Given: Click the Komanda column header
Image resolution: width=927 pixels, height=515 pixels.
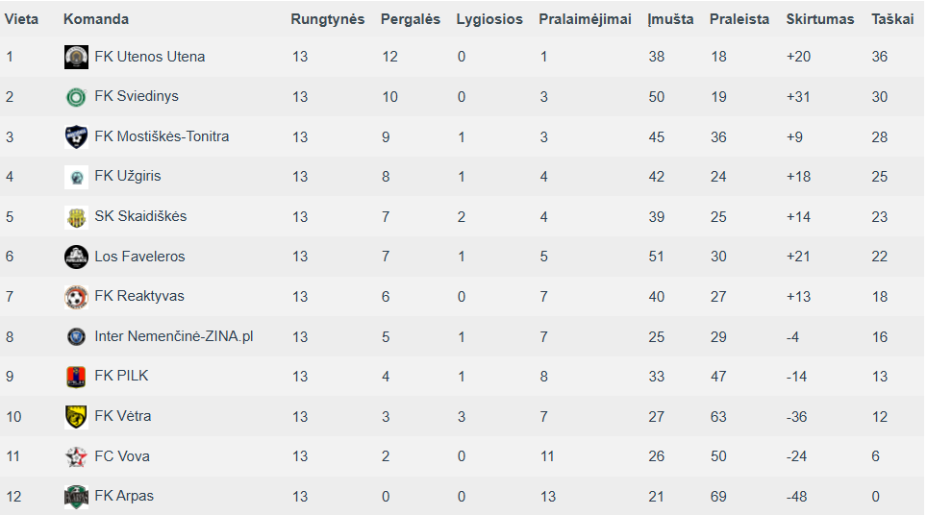Looking at the screenshot, I should pos(96,19).
